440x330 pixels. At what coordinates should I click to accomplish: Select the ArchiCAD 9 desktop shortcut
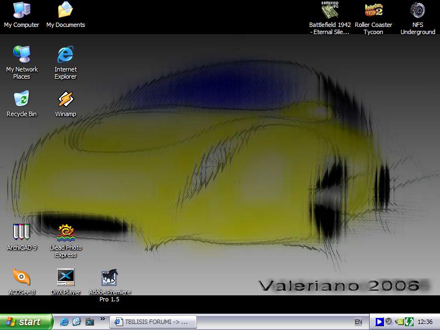(21, 233)
